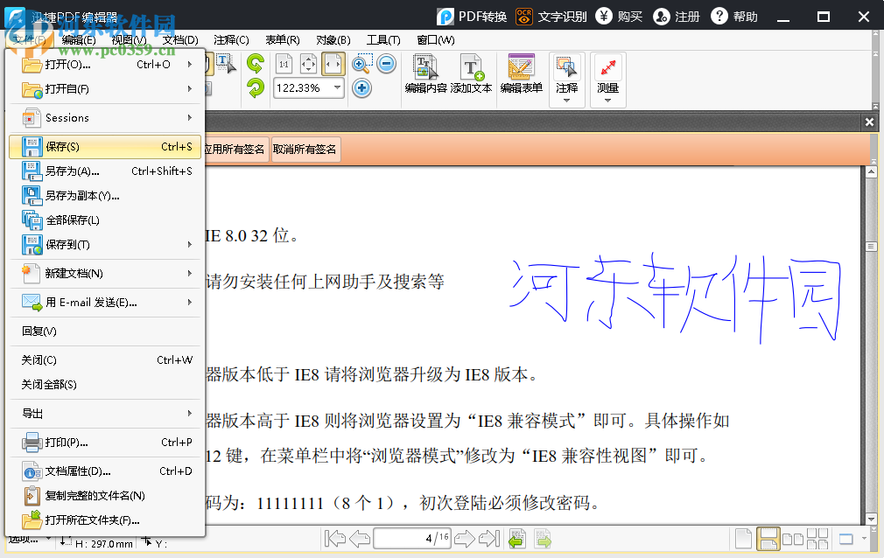Jump to the last page arrow
Screen dimensions: 884x558
pyautogui.click(x=490, y=538)
